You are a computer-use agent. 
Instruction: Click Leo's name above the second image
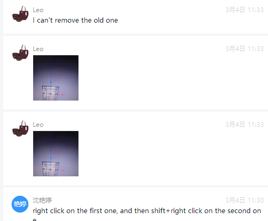38,125
